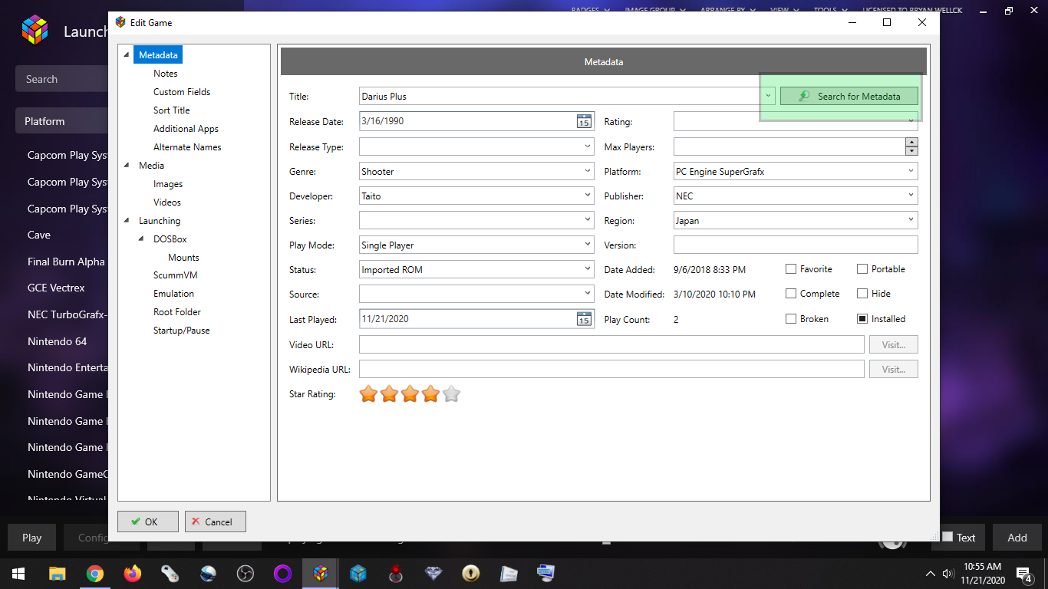Set Star Rating to four stars
The height and width of the screenshot is (589, 1048).
[431, 394]
